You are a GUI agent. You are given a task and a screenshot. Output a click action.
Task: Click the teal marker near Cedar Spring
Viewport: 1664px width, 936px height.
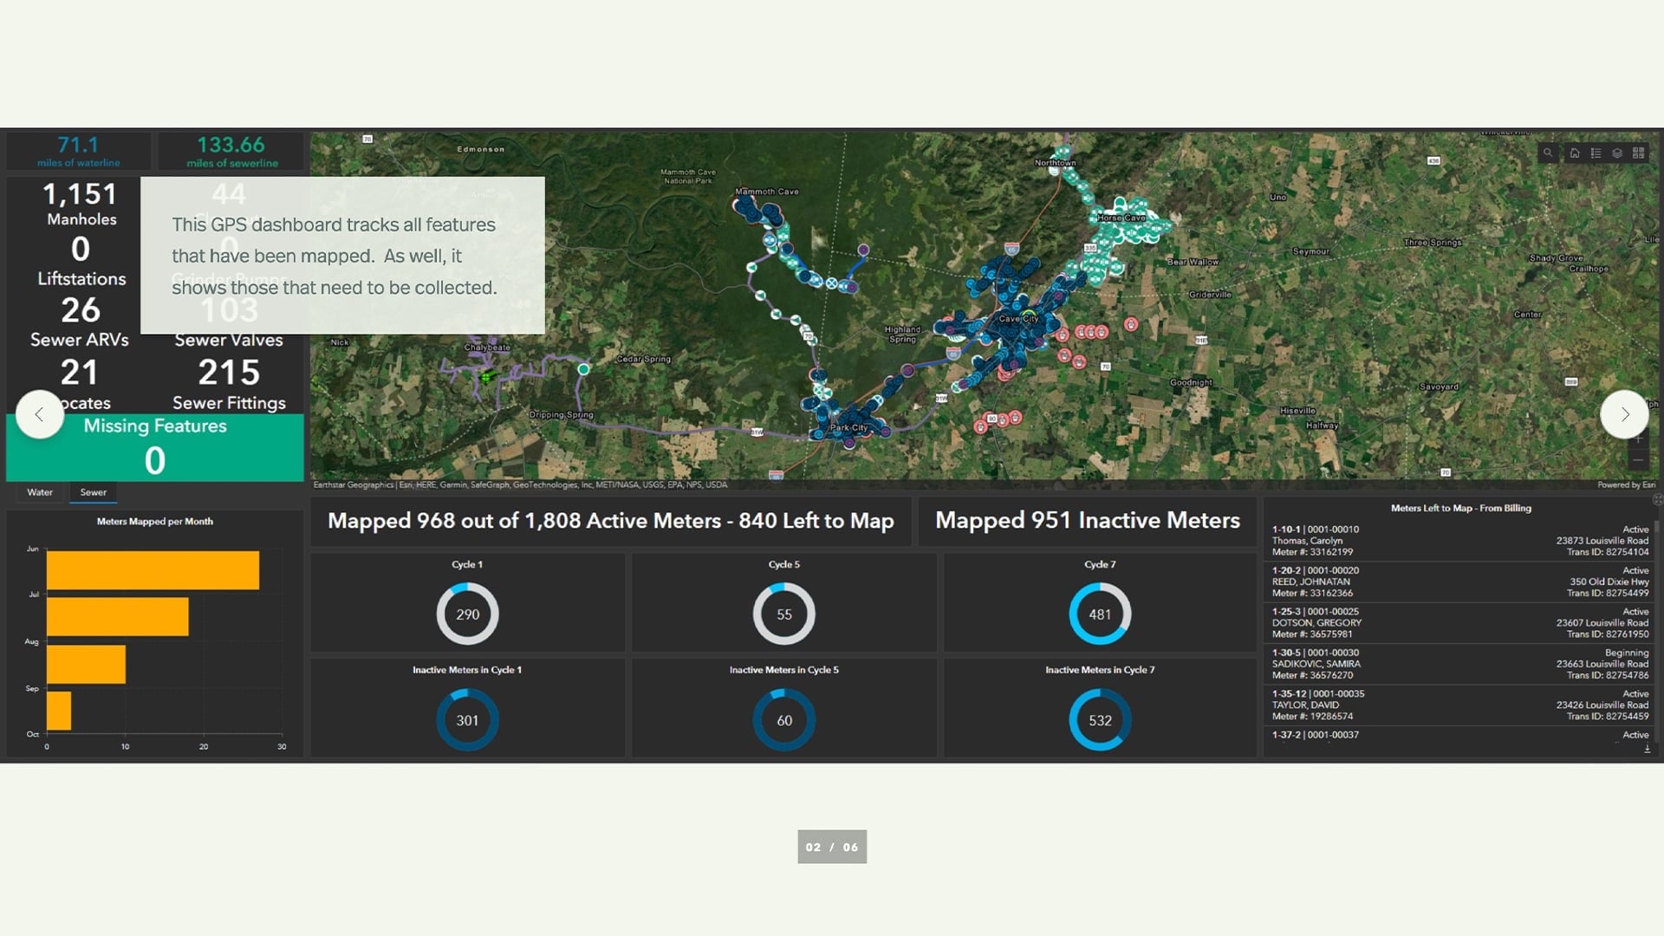tap(583, 369)
